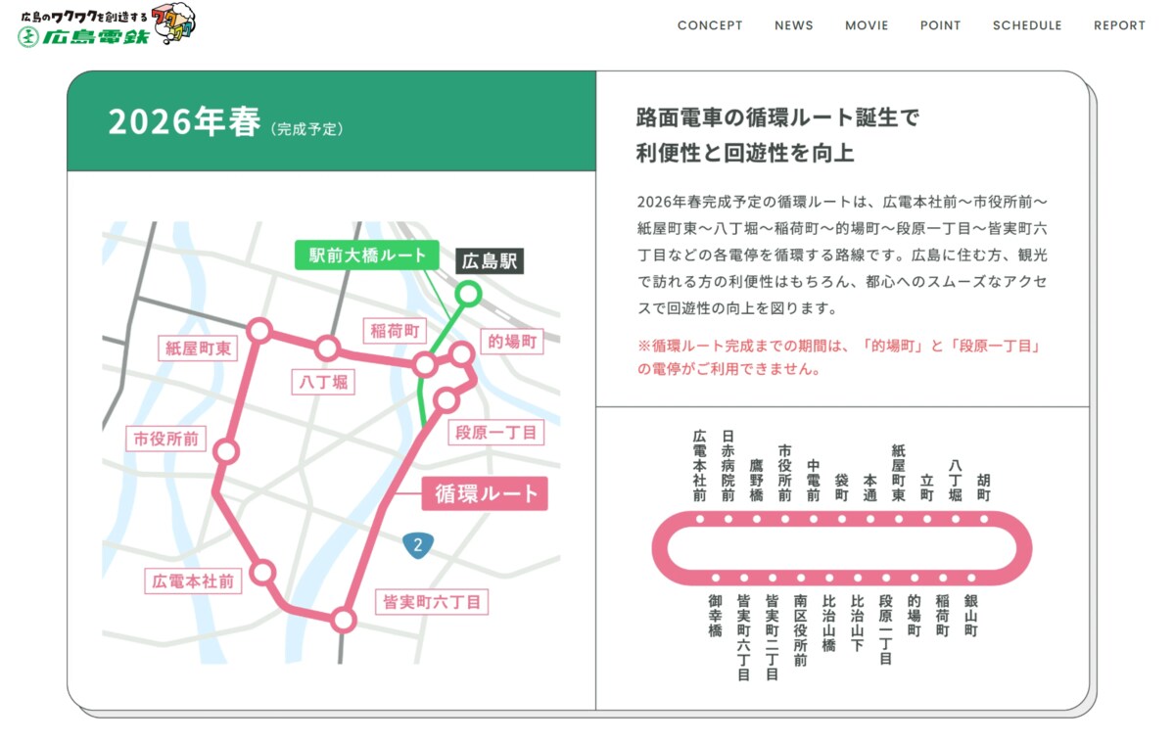Click the 紙屋町東 stop circle marker
The height and width of the screenshot is (743, 1174).
pos(259,330)
